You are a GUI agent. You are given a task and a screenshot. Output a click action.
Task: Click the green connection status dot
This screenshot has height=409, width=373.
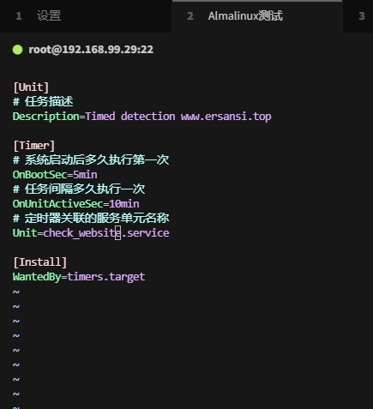tap(17, 50)
